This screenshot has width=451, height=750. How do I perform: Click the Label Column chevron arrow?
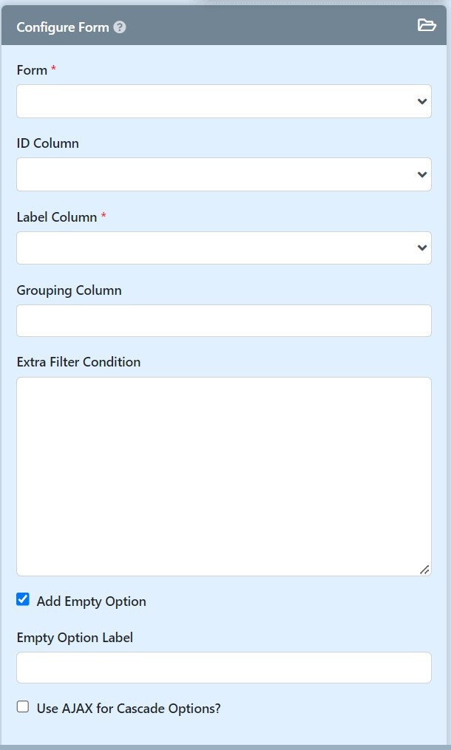[x=421, y=248]
